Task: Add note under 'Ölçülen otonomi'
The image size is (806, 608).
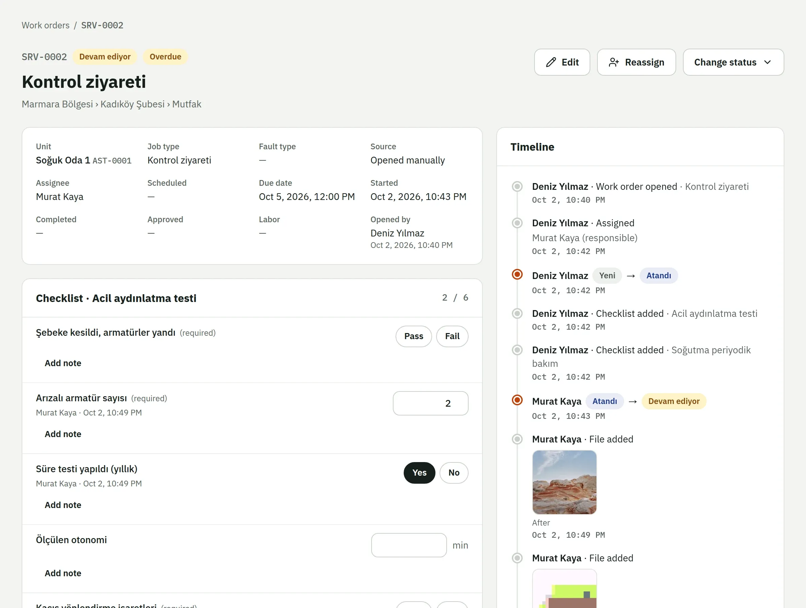Action: 63,573
